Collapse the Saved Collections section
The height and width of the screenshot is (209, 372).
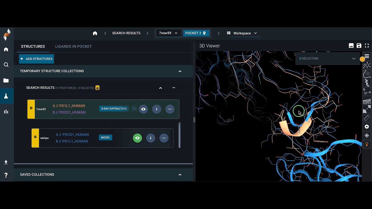pyautogui.click(x=180, y=174)
